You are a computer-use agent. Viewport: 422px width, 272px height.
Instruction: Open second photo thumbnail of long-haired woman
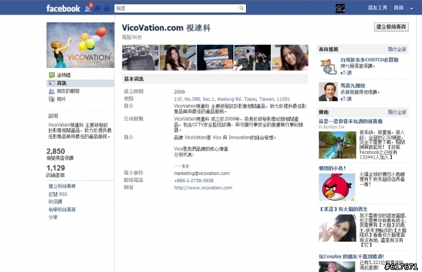tap(177, 57)
